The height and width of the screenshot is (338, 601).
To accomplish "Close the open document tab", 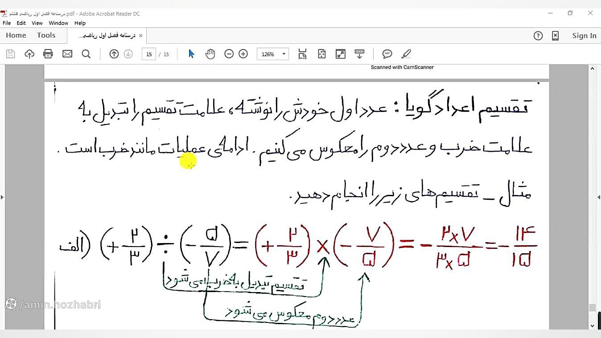I will pyautogui.click(x=141, y=36).
